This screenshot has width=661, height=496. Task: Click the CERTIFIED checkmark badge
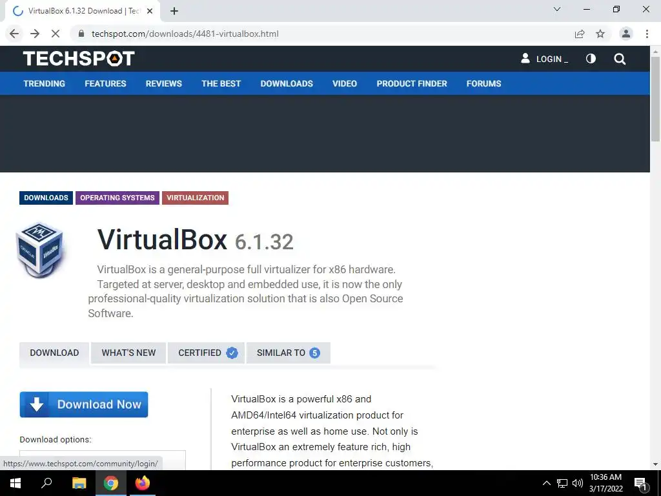(232, 353)
